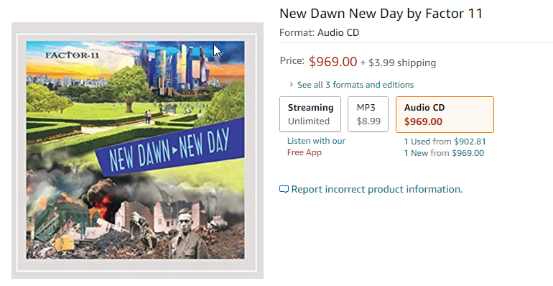Viewport: 553px width, 286px height.
Task: Click the soldier figure on the album cover
Action: click(187, 233)
